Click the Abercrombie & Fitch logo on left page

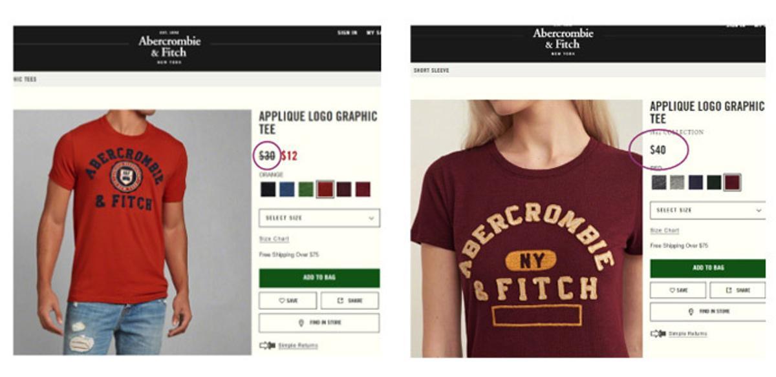click(x=169, y=46)
